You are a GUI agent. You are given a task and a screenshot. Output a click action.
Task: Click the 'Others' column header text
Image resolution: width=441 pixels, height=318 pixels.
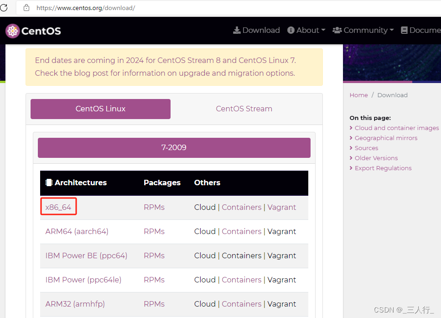tap(207, 182)
